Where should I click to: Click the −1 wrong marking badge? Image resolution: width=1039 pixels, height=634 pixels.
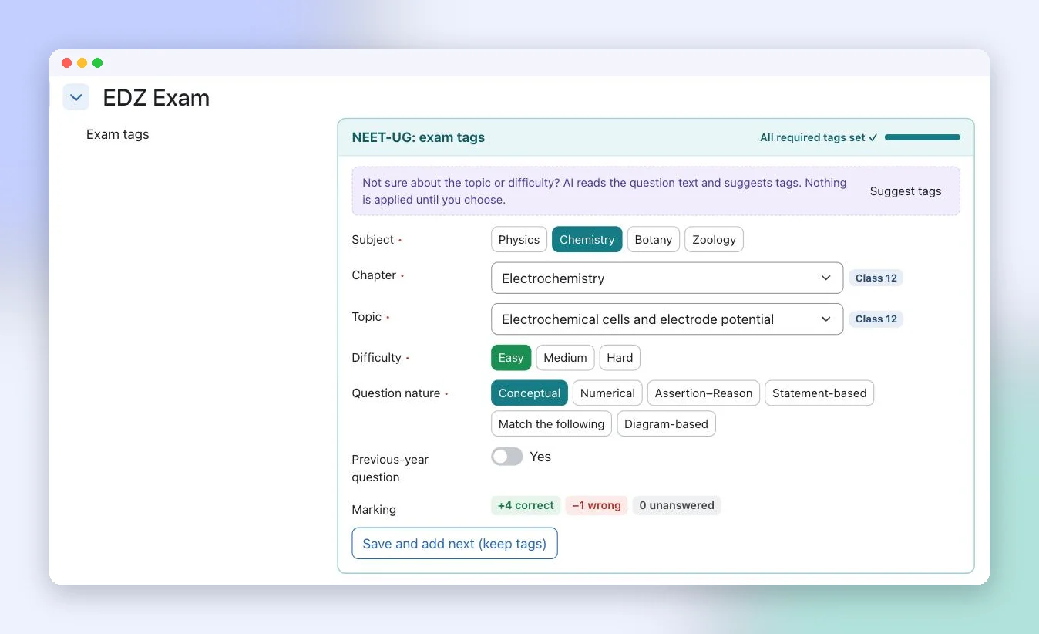click(597, 505)
